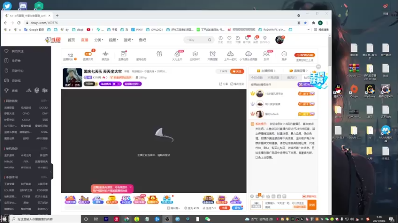This screenshot has height=223, width=398.
Task: Click the orange 关注 follow button
Action: pos(237,71)
